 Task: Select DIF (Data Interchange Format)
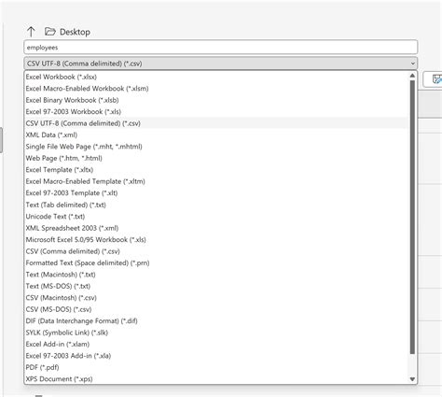[216, 321]
